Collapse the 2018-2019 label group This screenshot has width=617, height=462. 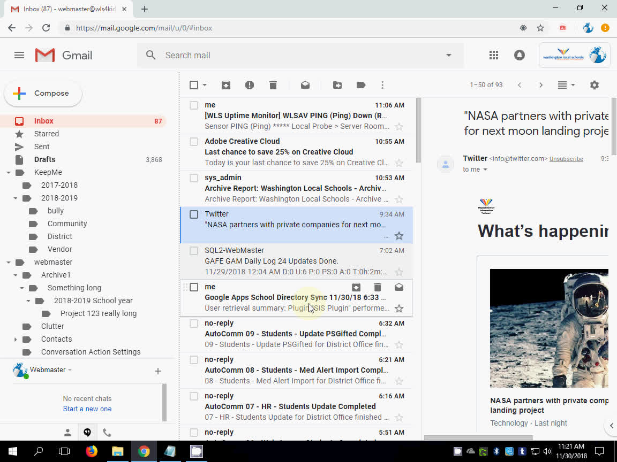(16, 198)
